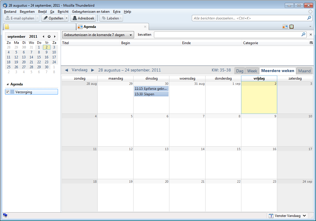The image size is (316, 221).
Task: Expand the Opstellen dropdown arrow
Action: 67,18
